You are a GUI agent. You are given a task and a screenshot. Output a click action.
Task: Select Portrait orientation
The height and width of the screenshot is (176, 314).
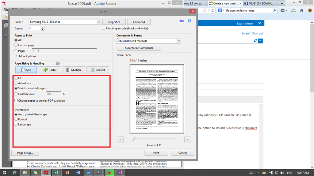point(16,119)
